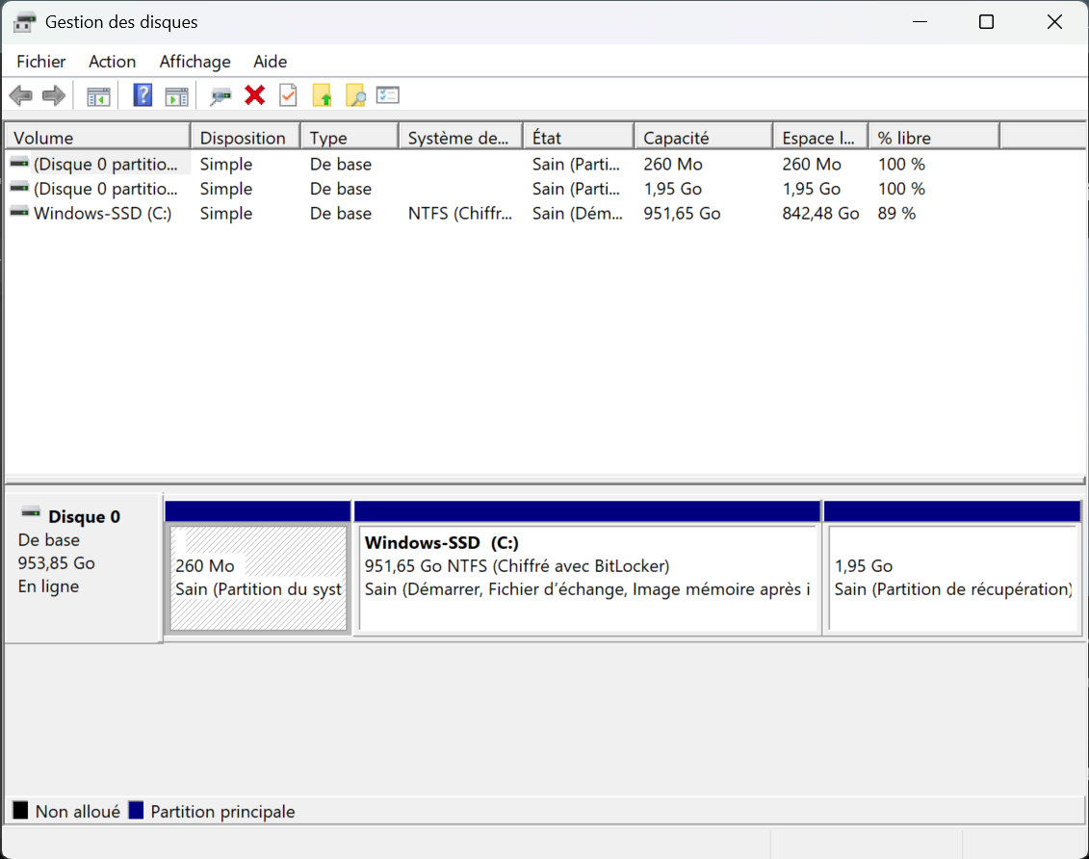Screen dimensions: 1089x859
Task: Sort by the Type column header
Action: coord(350,137)
